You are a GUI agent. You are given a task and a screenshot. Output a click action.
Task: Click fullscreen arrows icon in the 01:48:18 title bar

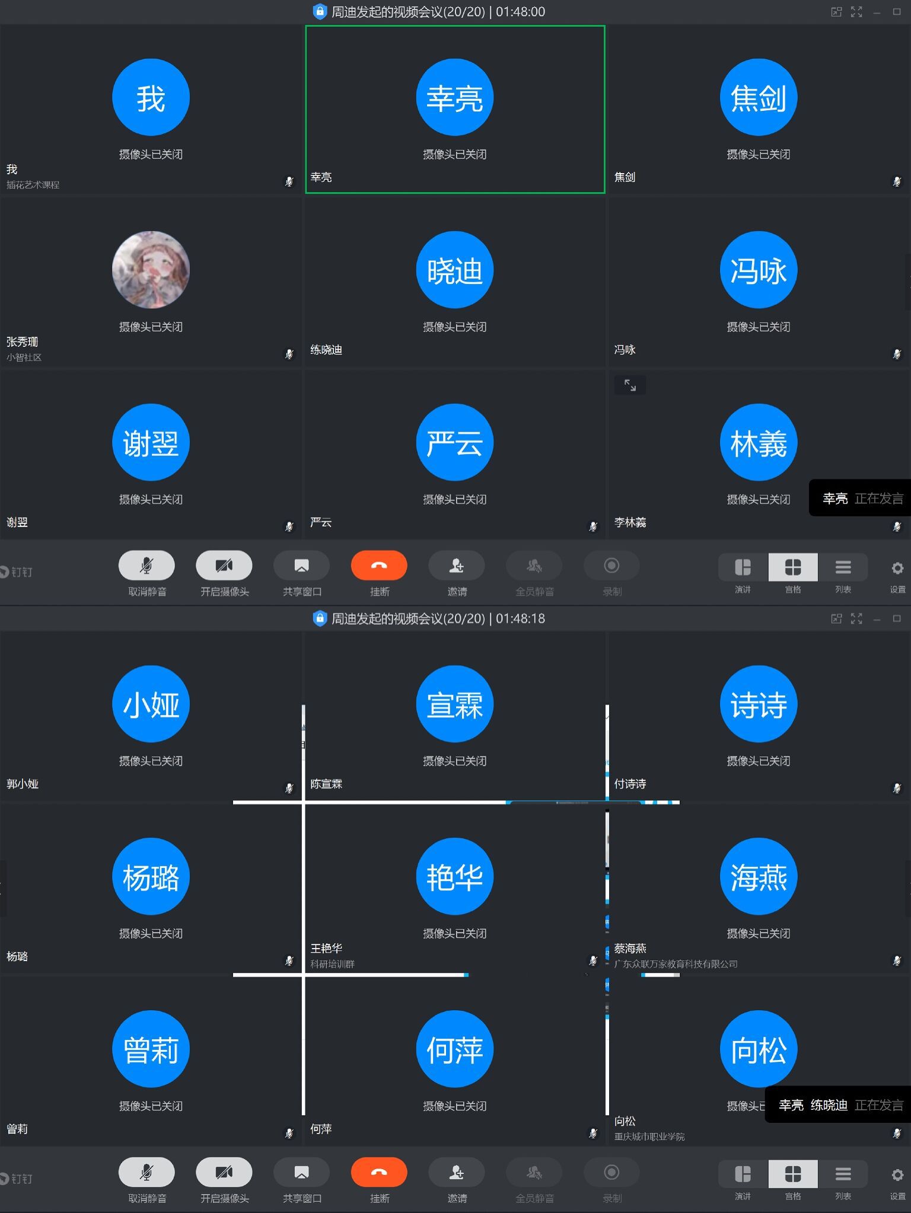pyautogui.click(x=856, y=619)
